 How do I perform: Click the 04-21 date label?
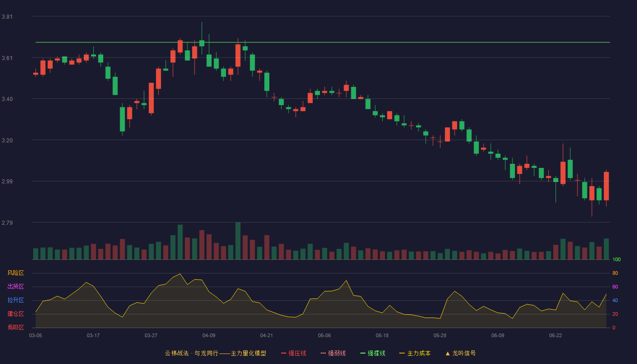tap(267, 335)
